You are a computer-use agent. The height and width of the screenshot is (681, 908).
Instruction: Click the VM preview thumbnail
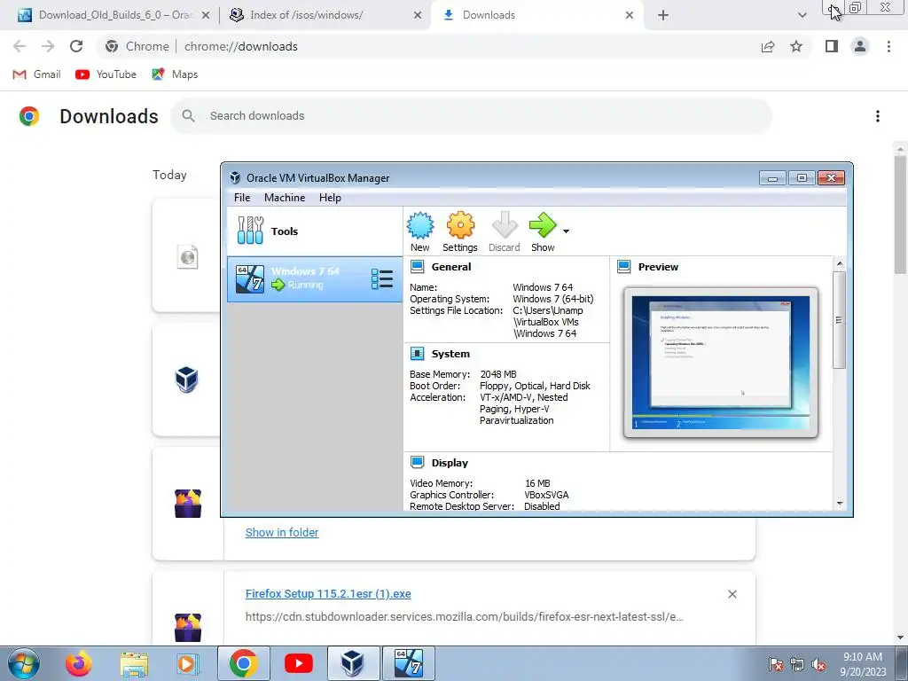[720, 363]
